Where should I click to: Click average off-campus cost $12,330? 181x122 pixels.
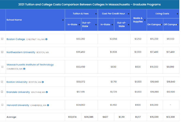(170, 117)
